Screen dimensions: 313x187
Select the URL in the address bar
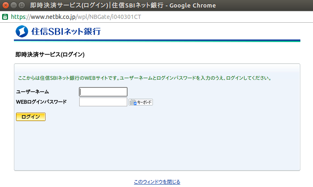pos(76,17)
